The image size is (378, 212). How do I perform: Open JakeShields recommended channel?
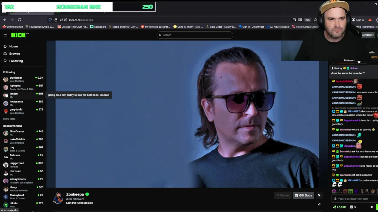coord(23,141)
